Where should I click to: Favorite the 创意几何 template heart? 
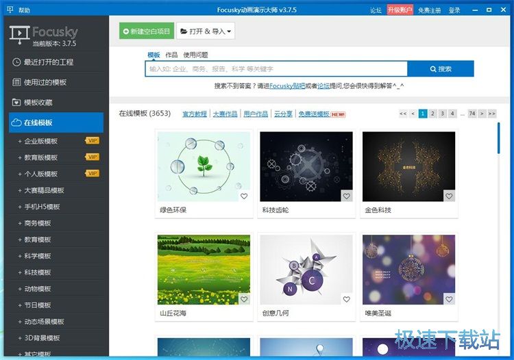click(347, 300)
